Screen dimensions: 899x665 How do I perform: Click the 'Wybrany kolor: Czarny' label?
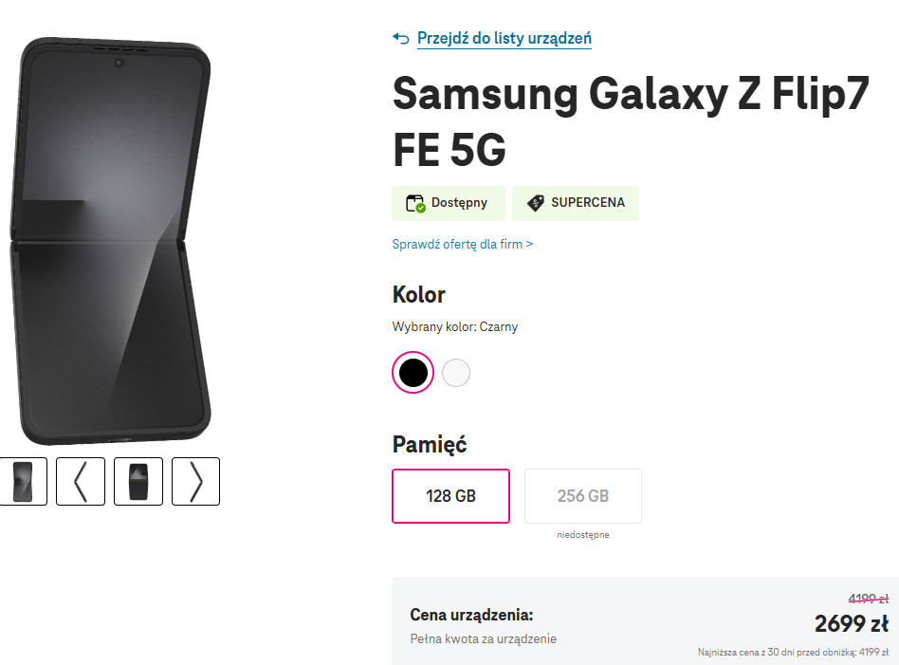(x=455, y=327)
